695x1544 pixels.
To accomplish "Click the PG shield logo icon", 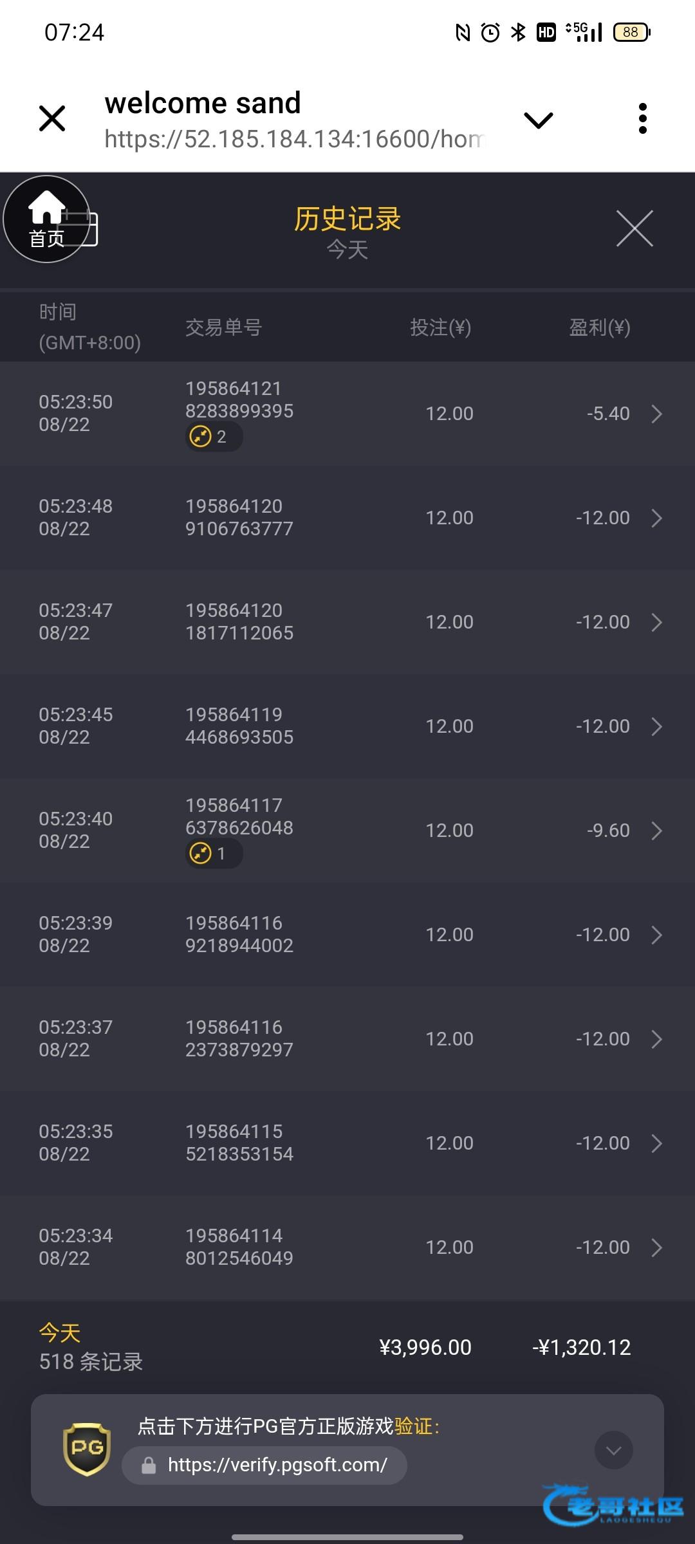I will tap(87, 1449).
